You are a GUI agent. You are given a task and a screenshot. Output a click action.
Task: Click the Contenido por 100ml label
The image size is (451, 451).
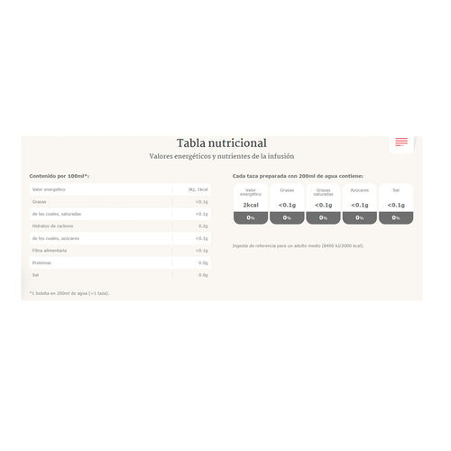60,176
